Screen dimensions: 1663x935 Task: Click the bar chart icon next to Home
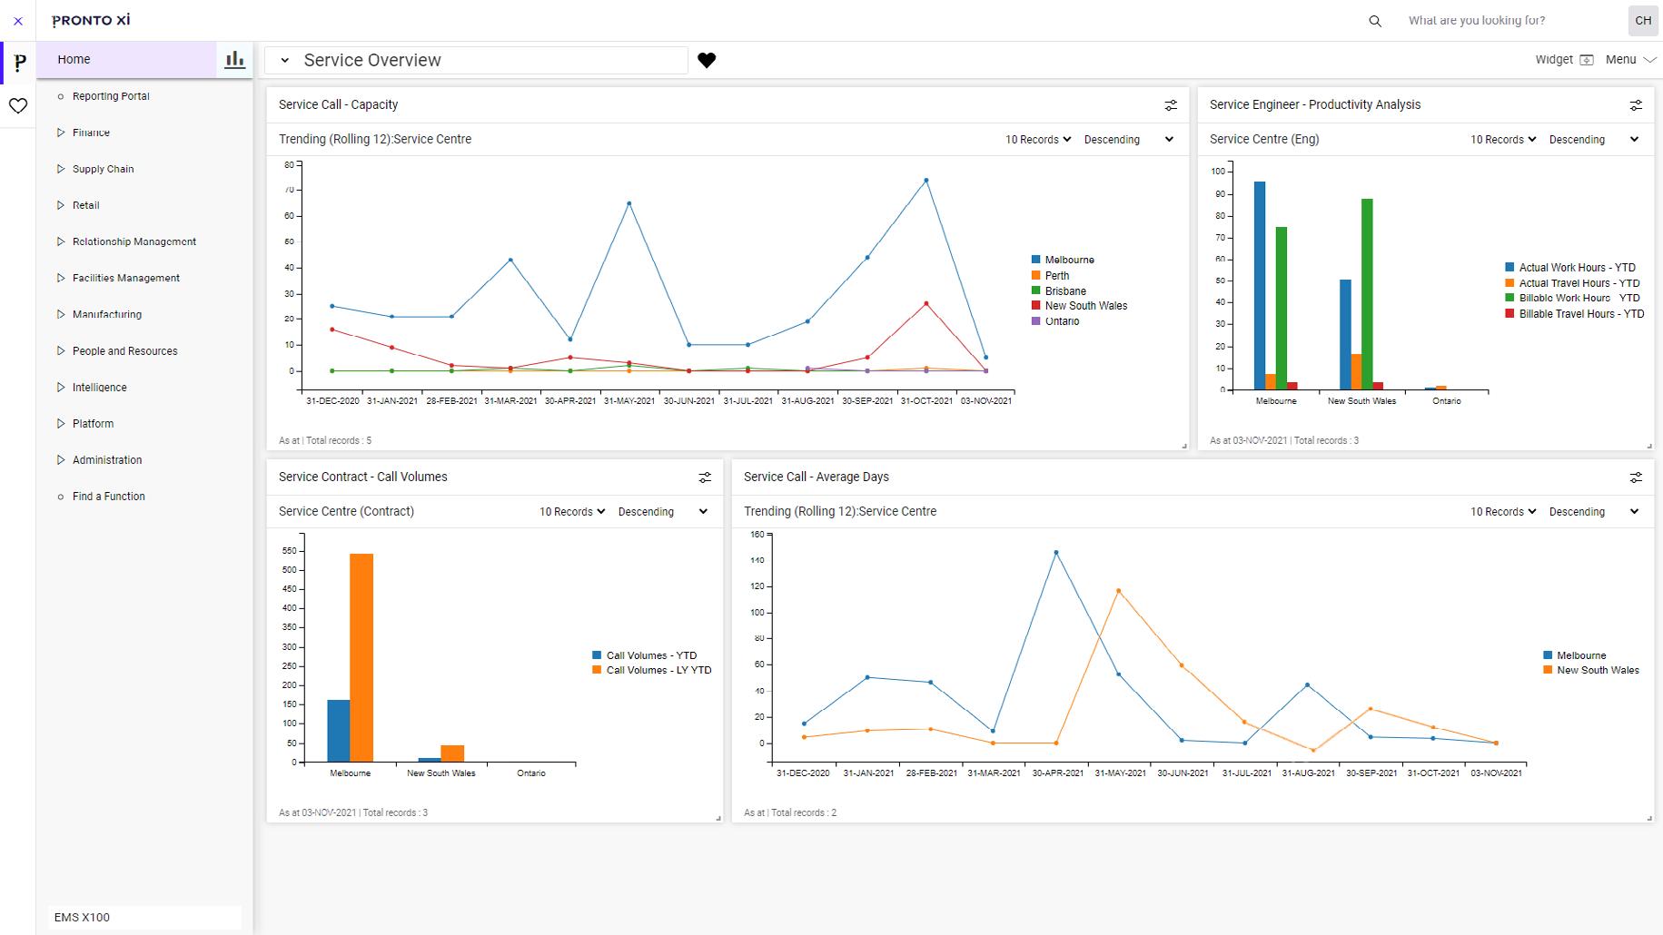[234, 58]
